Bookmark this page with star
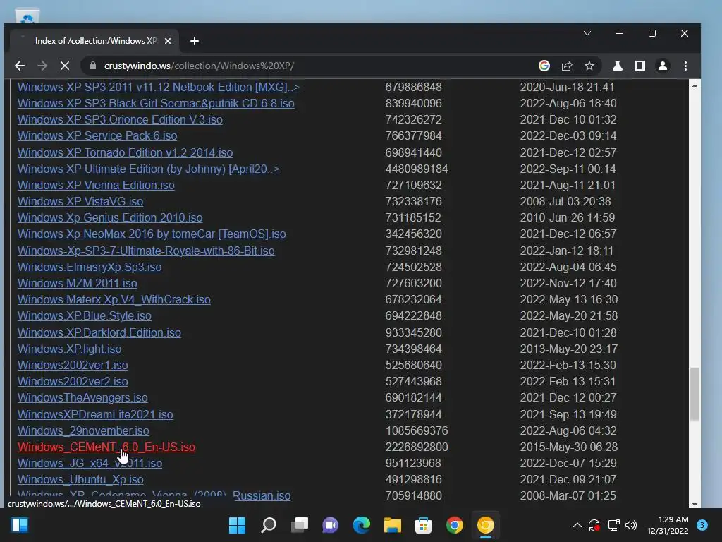This screenshot has height=542, width=722. coord(589,66)
